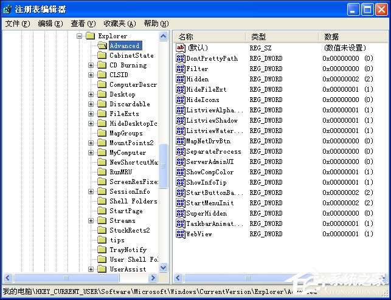Click the DWORD icon beside ShowInfoTip
Image resolution: width=391 pixels, height=300 pixels.
tap(181, 182)
